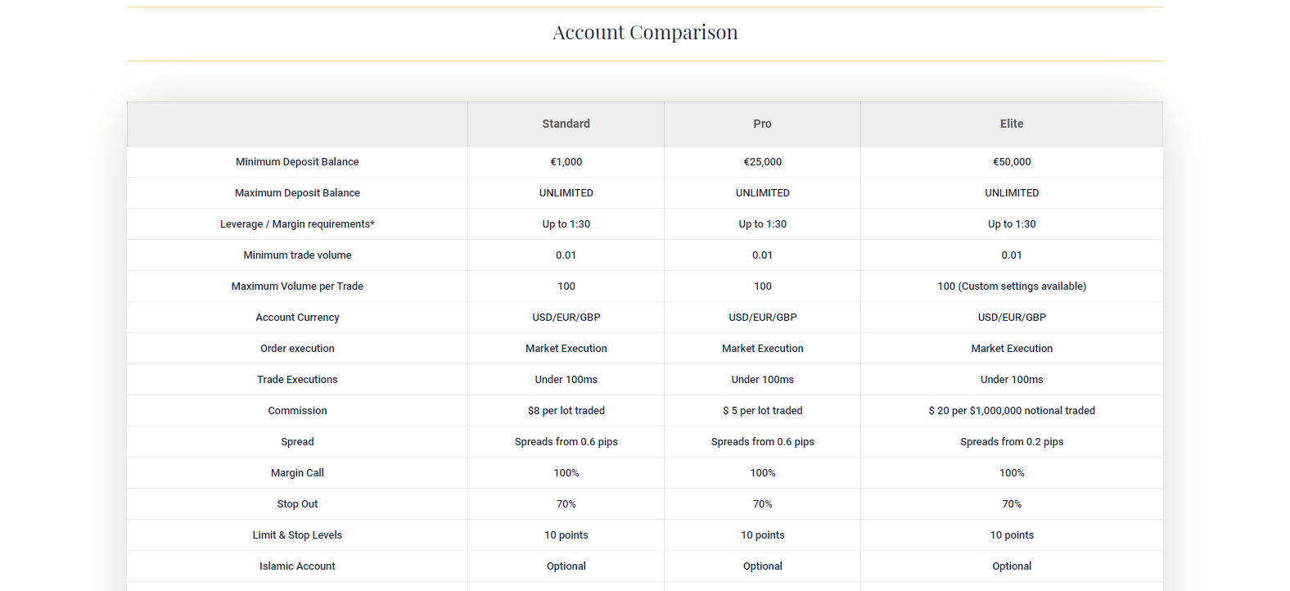Click the Spread row label
This screenshot has width=1290, height=591.
pyautogui.click(x=297, y=442)
